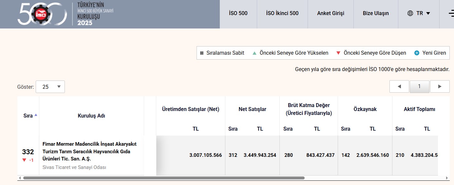Viewport: 454px width, 185px height.
Task: Open the Göster rows-per-page dropdown
Action: [x=50, y=87]
